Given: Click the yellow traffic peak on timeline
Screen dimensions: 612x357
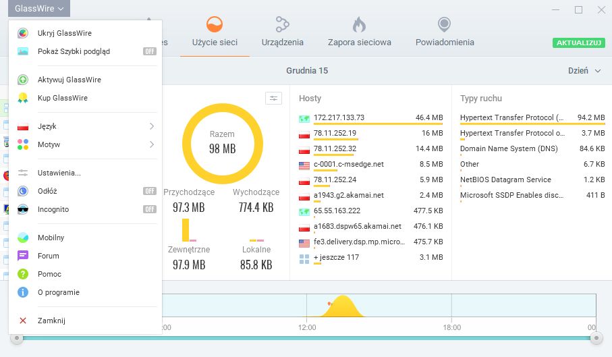Looking at the screenshot, I should [x=343, y=306].
